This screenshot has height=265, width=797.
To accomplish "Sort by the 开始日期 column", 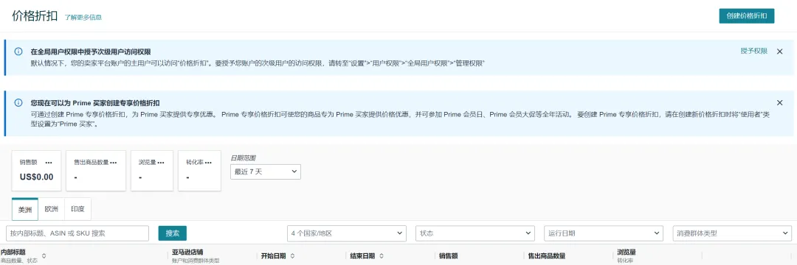I will pyautogui.click(x=292, y=256).
